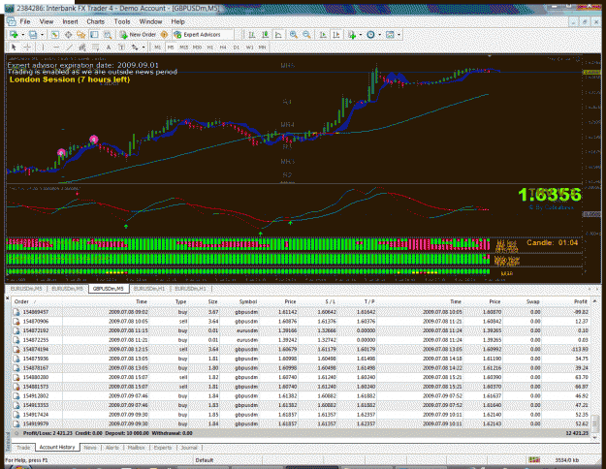Close the Terminal panel with the X
The image size is (606, 469).
point(8,297)
